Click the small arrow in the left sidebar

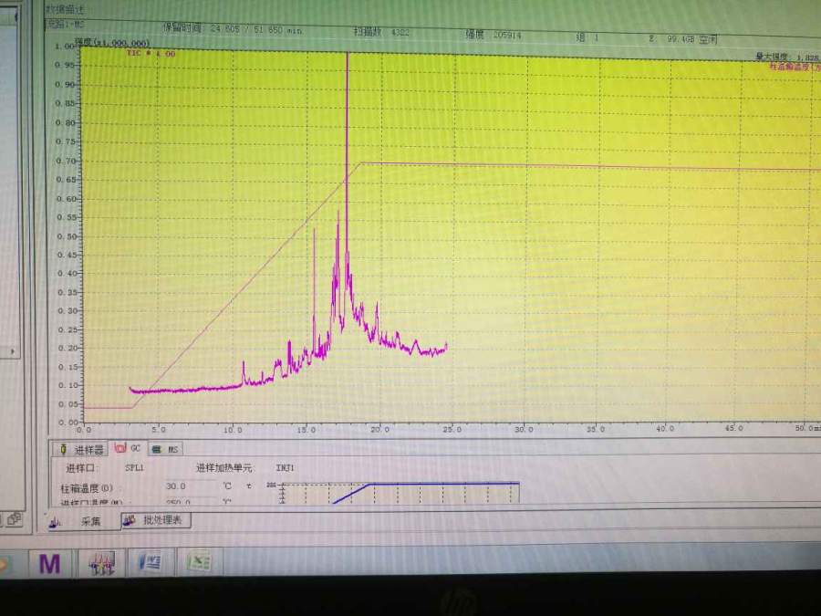click(13, 351)
